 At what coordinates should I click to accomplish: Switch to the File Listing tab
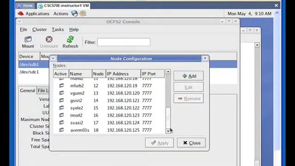pyautogui.click(x=43, y=91)
